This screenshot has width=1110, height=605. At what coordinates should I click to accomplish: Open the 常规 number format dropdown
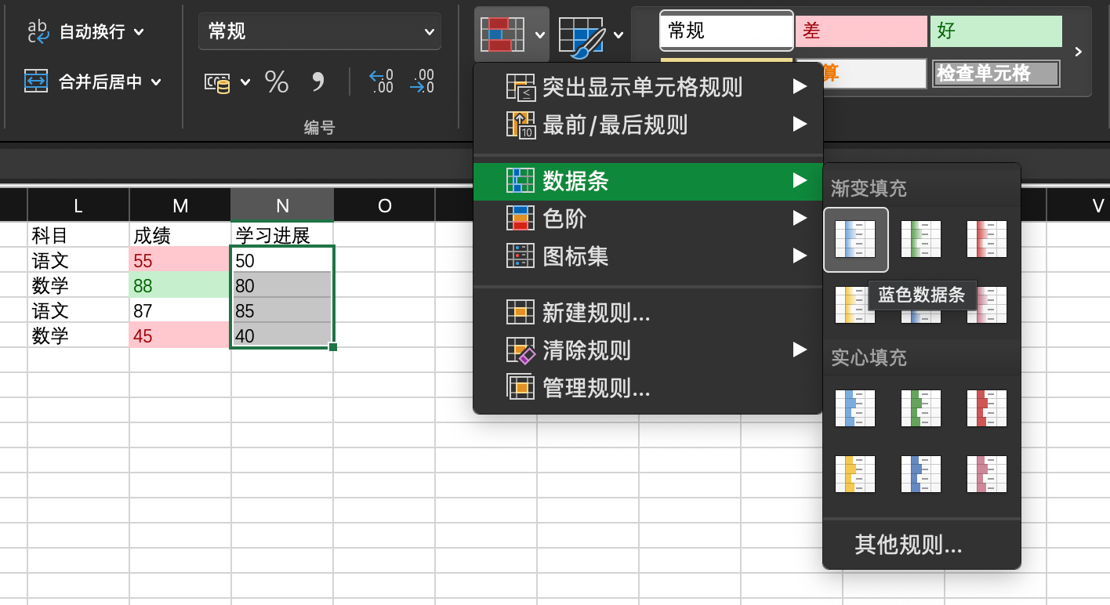tap(319, 31)
